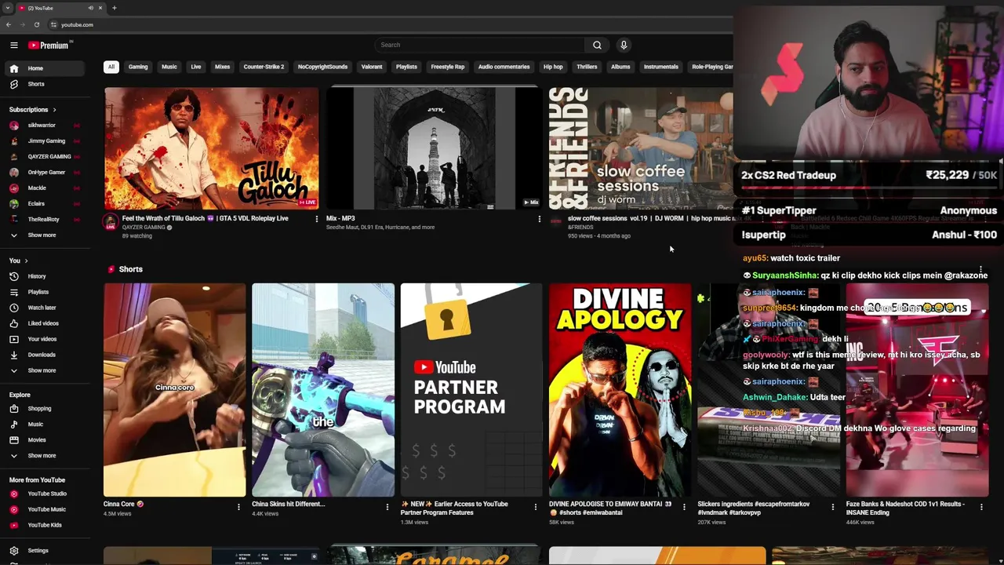Open the tab search dropdown arrow
The image size is (1004, 565).
(7, 8)
